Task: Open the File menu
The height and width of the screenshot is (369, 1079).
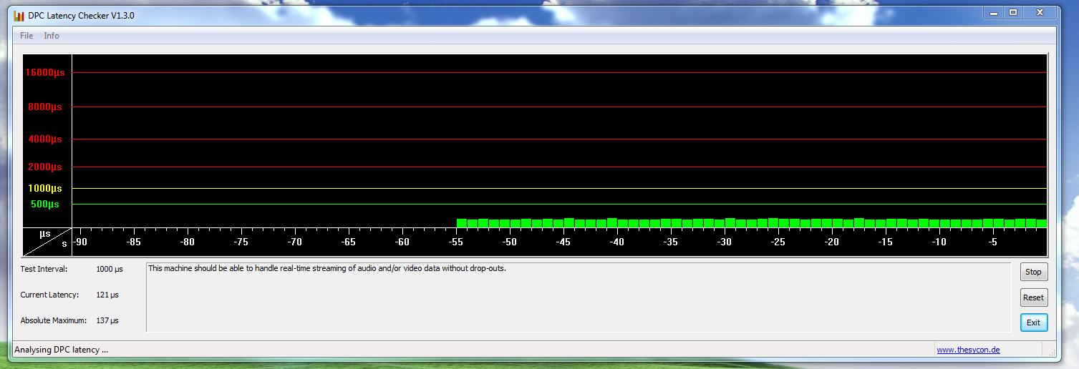Action: [x=26, y=36]
